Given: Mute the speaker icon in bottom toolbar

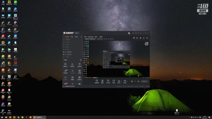Looking at the screenshot, I should pyautogui.click(x=125, y=81).
